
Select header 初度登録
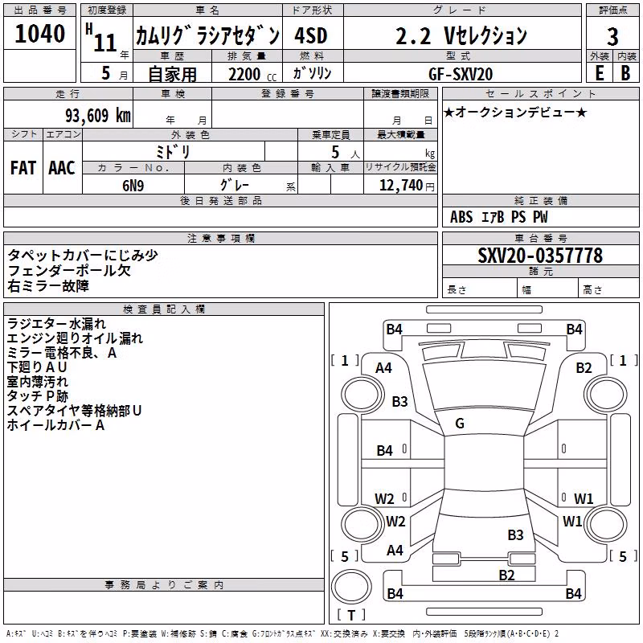click(x=107, y=10)
